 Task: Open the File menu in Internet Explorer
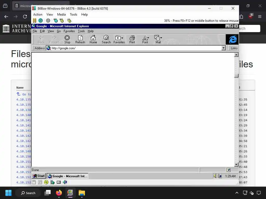[x=35, y=31]
